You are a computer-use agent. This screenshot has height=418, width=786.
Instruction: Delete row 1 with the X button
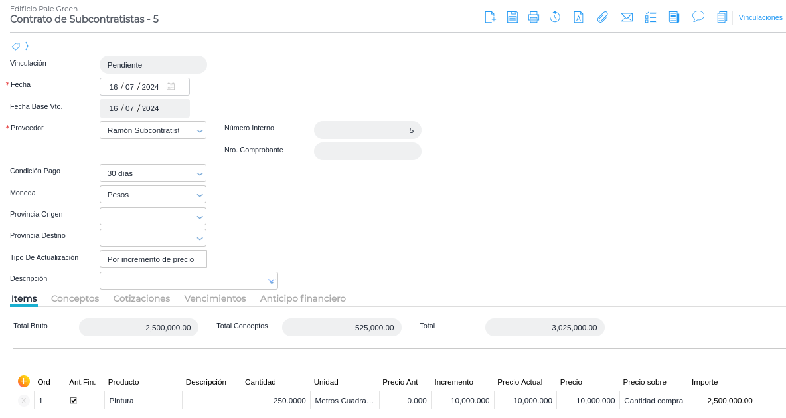(24, 401)
